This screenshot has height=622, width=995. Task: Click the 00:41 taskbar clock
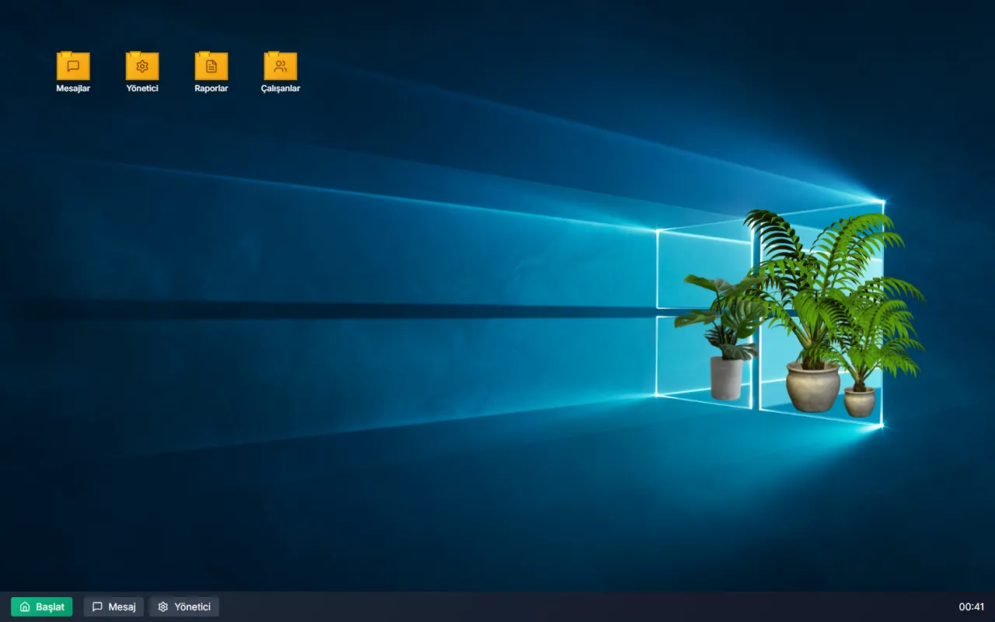click(972, 606)
